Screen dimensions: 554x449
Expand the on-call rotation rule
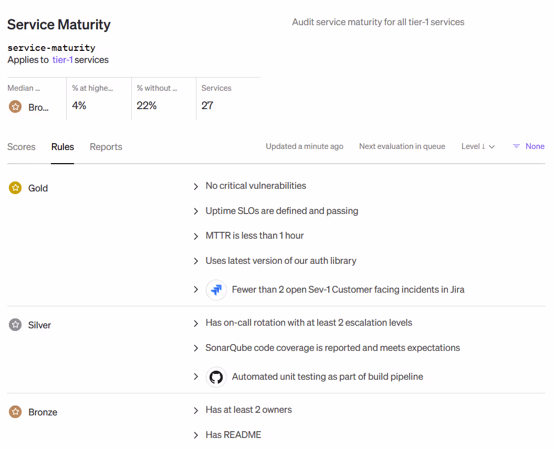pyautogui.click(x=196, y=323)
